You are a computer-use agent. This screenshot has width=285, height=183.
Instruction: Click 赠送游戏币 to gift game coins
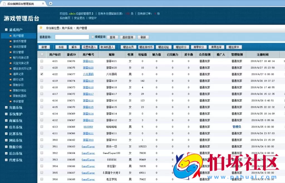pyautogui.click(x=146, y=47)
